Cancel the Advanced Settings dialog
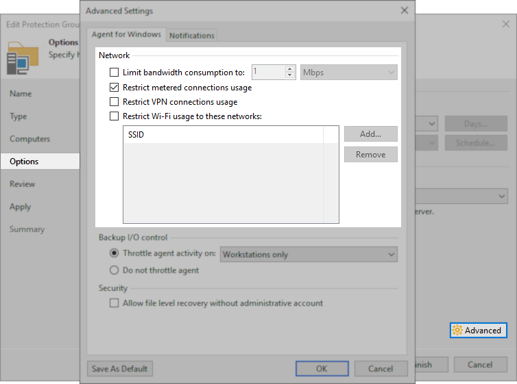Image resolution: width=517 pixels, height=384 pixels. point(381,368)
